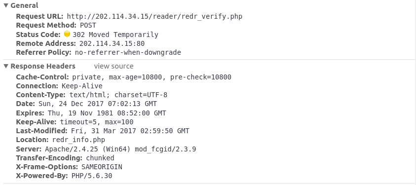The width and height of the screenshot is (416, 185).
Task: Collapse the General section triangle
Action: tap(6, 5)
